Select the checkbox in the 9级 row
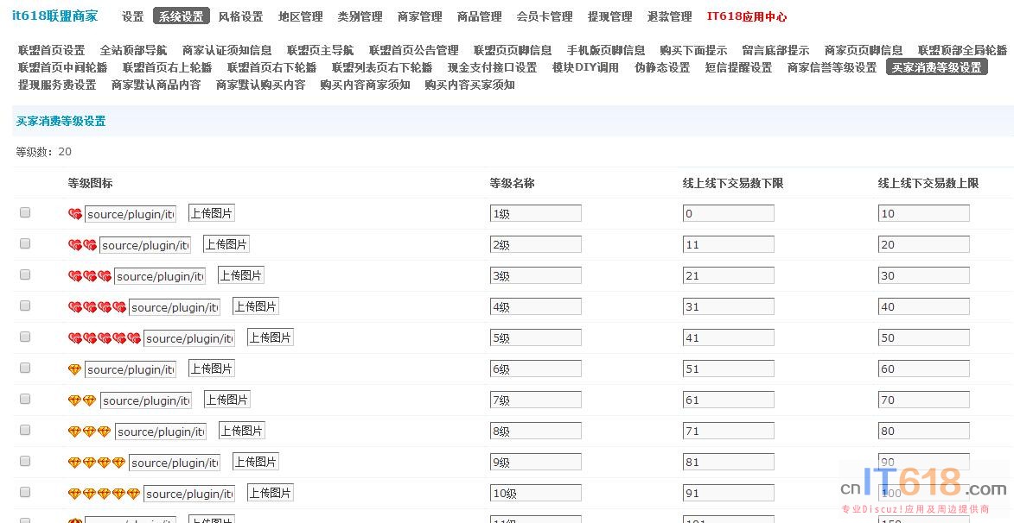Image resolution: width=1014 pixels, height=523 pixels. pyautogui.click(x=25, y=461)
